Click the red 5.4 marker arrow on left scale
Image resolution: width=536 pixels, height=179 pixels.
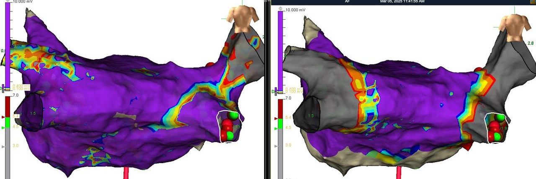pyautogui.click(x=4, y=117)
